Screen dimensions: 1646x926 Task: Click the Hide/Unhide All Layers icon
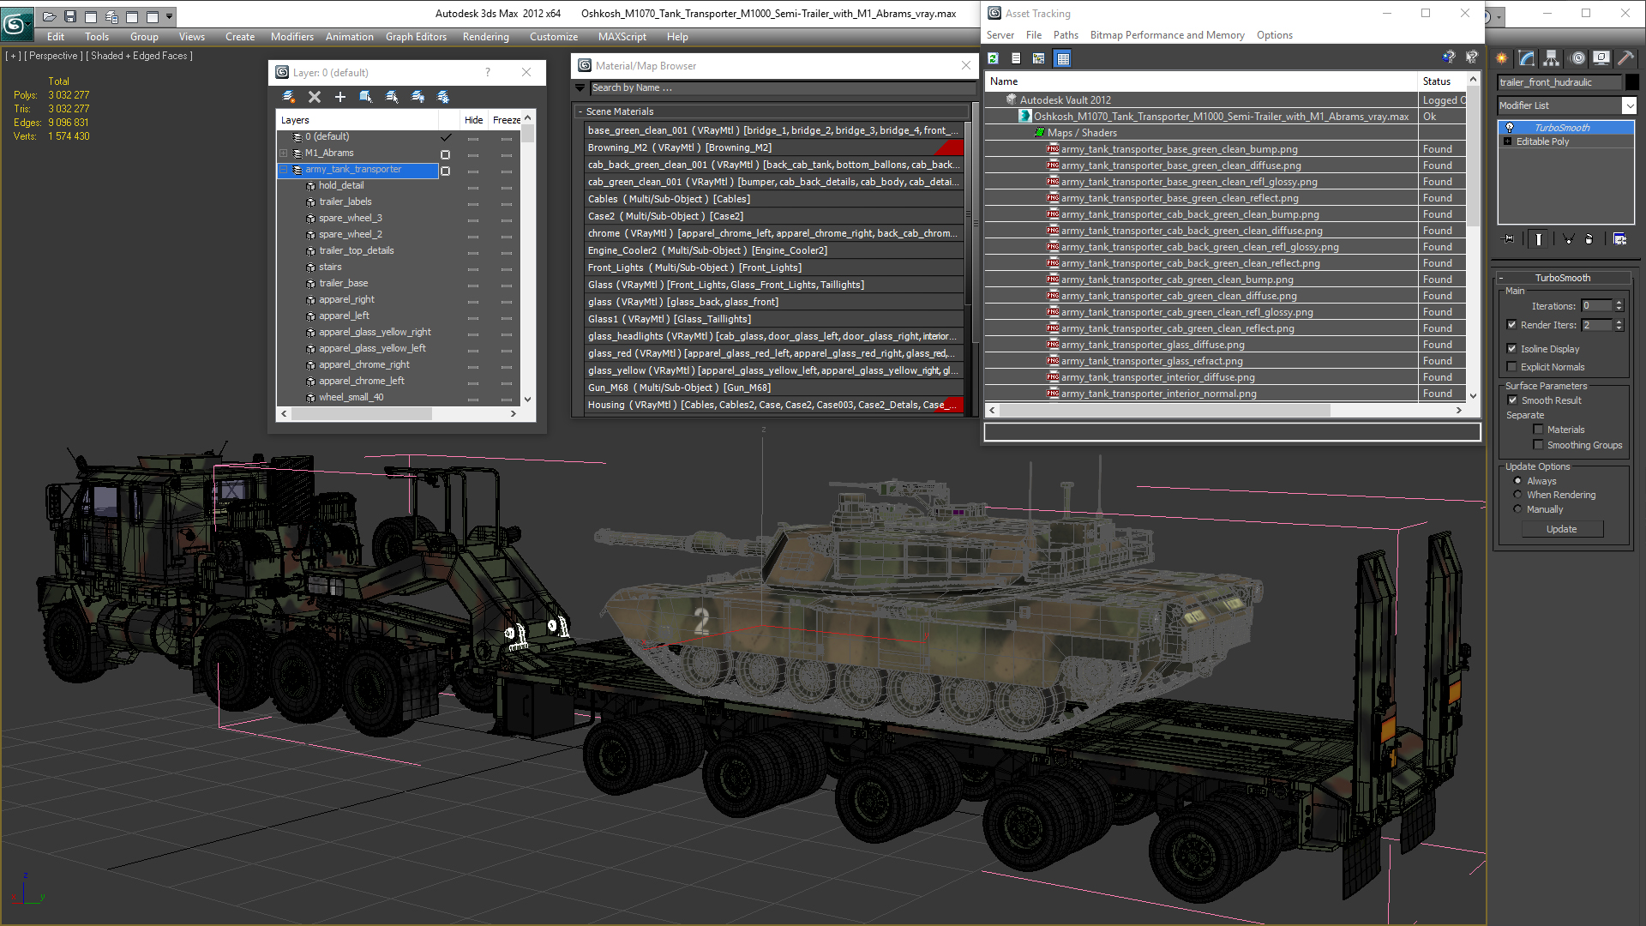point(418,97)
